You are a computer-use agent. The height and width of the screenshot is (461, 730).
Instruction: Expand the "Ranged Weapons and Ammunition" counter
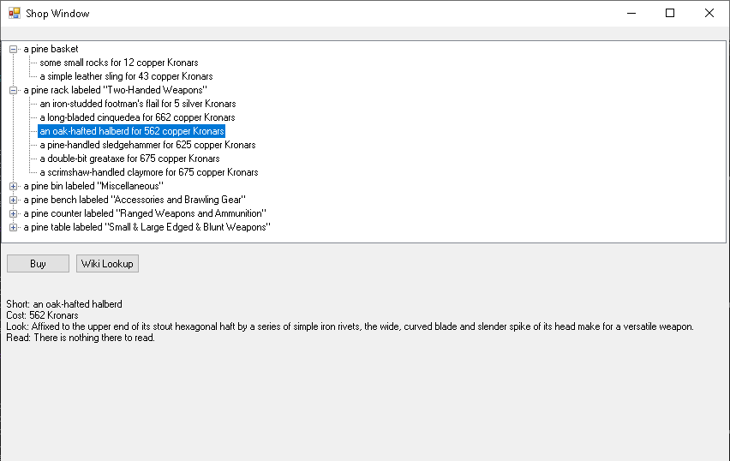[14, 213]
